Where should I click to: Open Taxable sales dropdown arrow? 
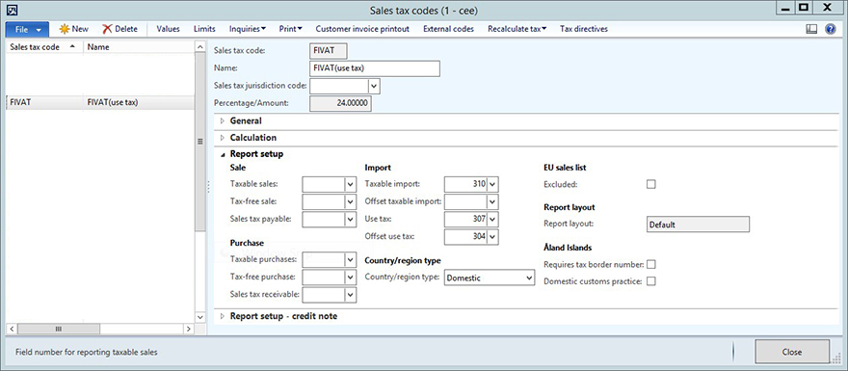(351, 184)
